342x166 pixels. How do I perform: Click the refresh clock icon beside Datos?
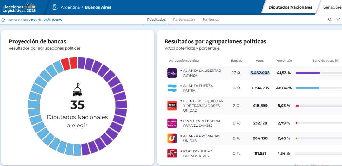3,20
